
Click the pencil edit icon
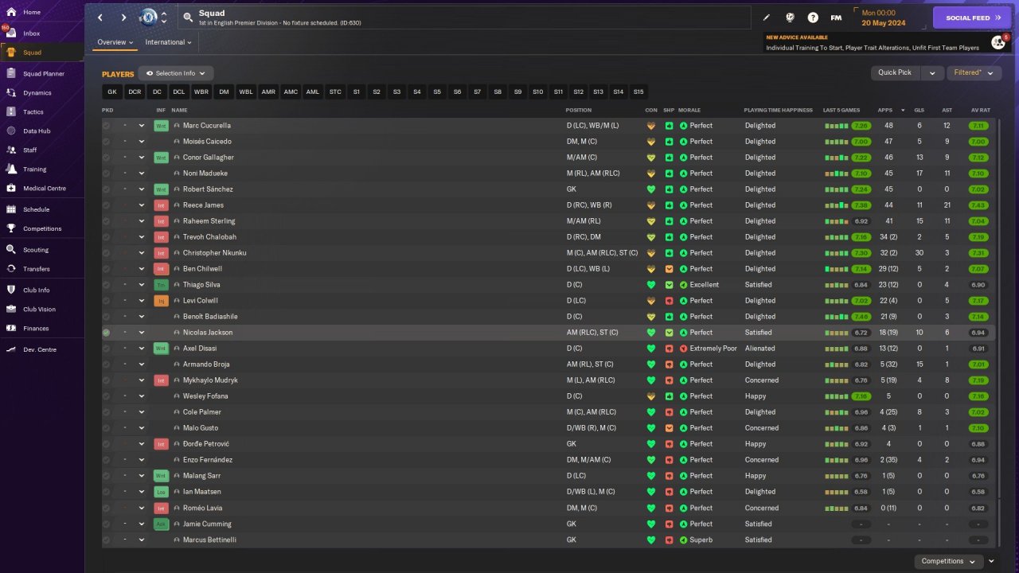(x=767, y=18)
